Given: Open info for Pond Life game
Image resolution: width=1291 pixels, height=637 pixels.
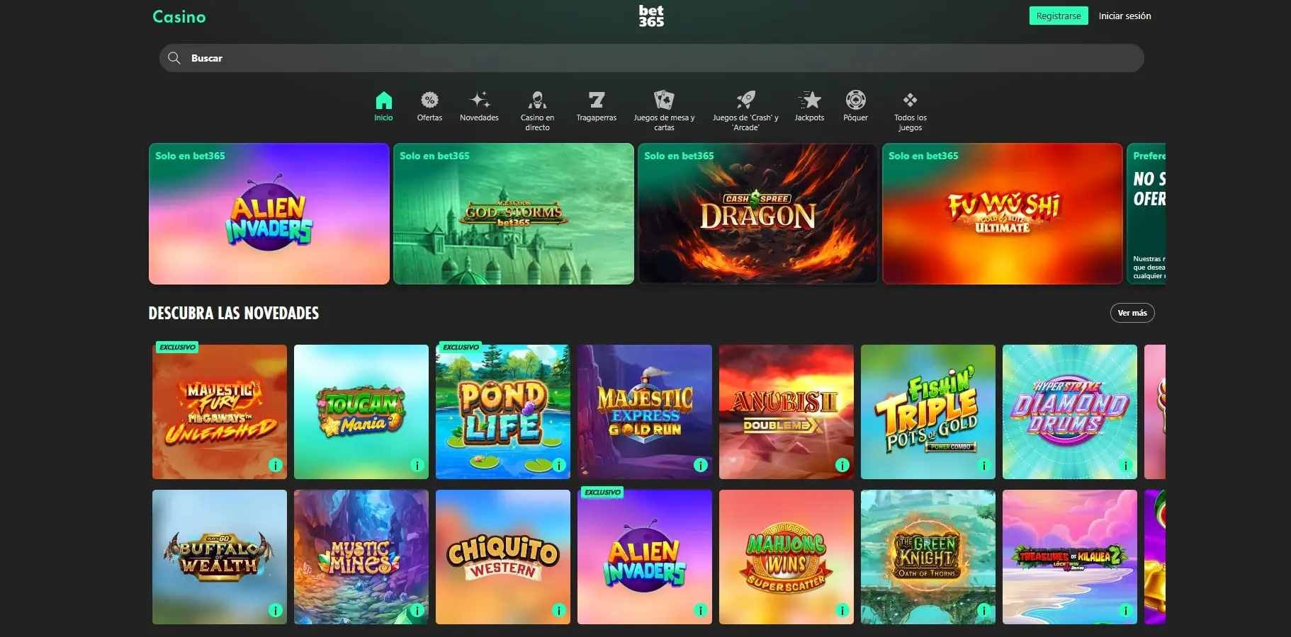Looking at the screenshot, I should point(559,466).
